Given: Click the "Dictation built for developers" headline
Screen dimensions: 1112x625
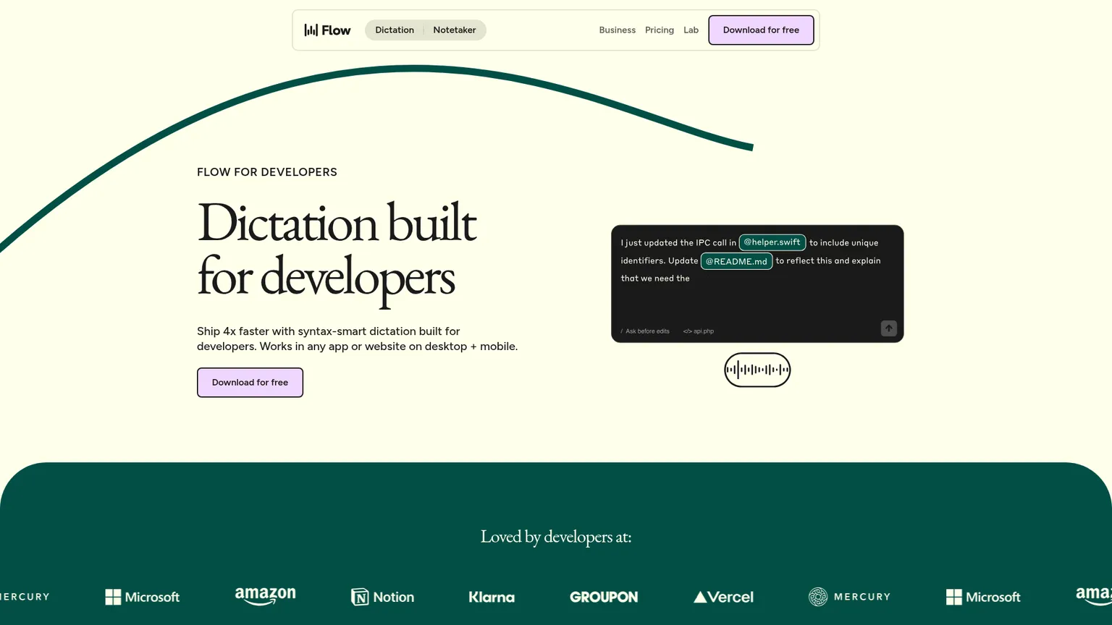Looking at the screenshot, I should pos(337,250).
